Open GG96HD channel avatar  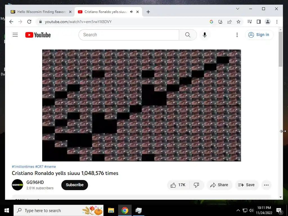tap(17, 185)
